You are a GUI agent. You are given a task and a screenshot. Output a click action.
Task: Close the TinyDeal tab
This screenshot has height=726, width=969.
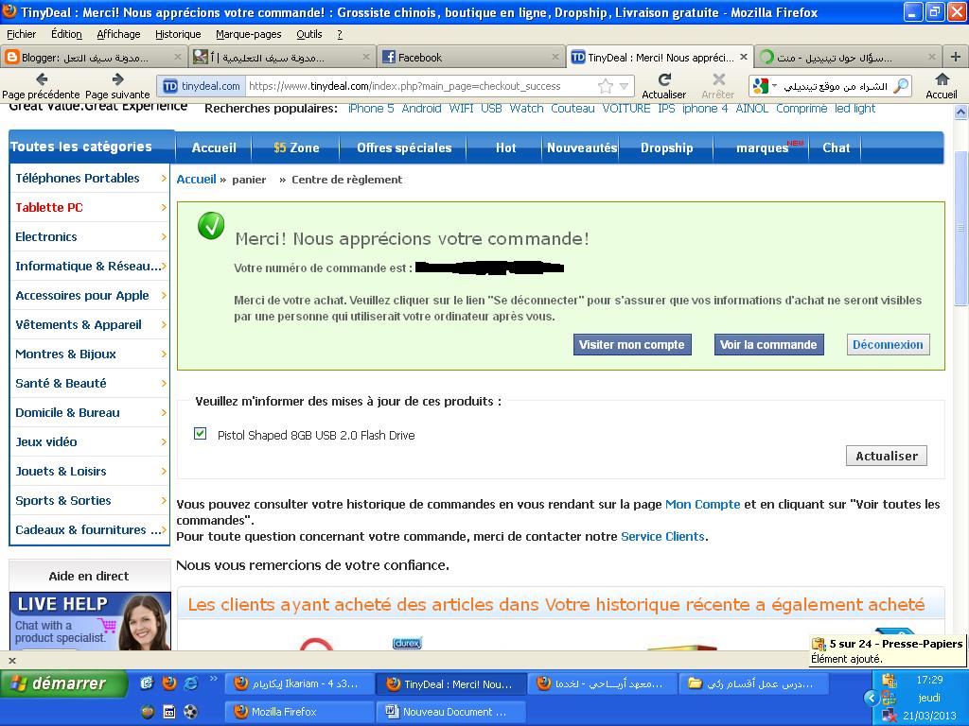coord(744,57)
